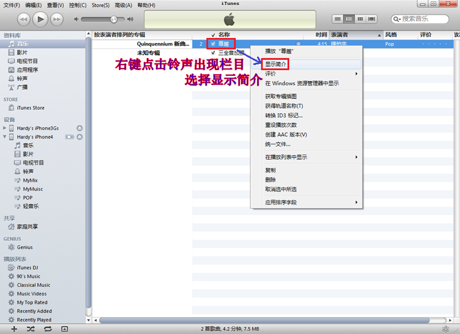Open the 控制(C) menu

click(x=78, y=5)
